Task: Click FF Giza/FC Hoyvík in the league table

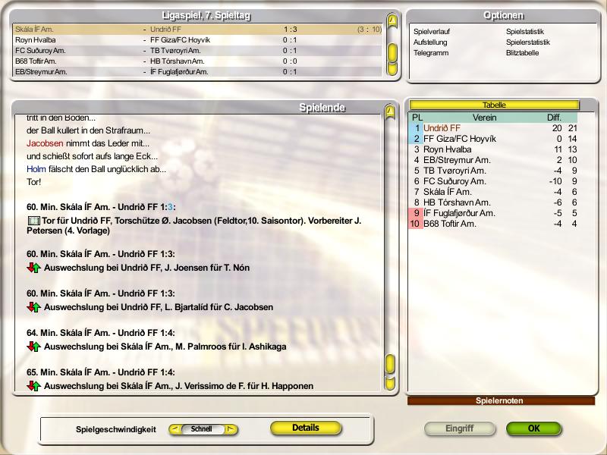Action: 460,139
